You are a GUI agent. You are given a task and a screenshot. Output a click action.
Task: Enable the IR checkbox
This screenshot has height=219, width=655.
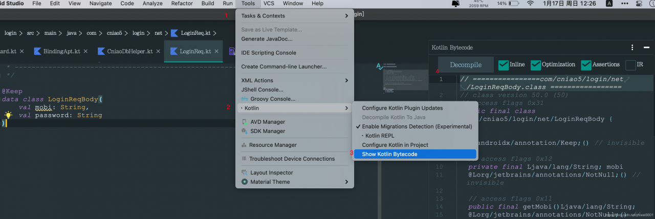coord(631,65)
